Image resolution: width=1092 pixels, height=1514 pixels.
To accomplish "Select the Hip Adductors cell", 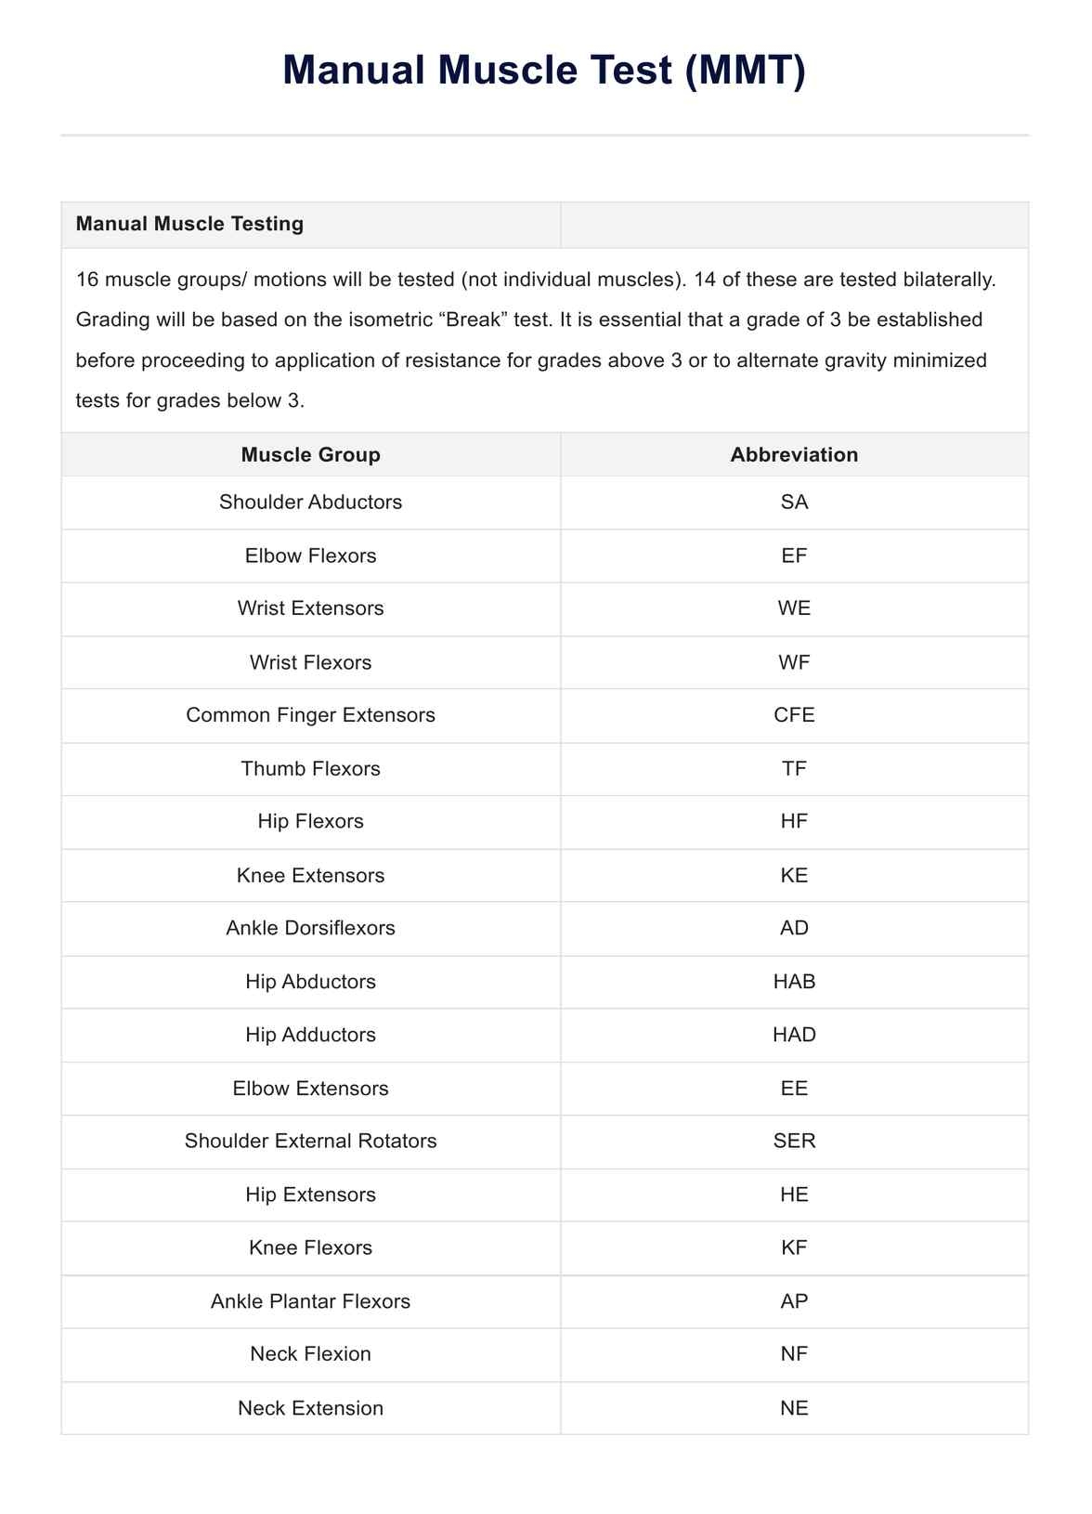I will click(x=310, y=1035).
